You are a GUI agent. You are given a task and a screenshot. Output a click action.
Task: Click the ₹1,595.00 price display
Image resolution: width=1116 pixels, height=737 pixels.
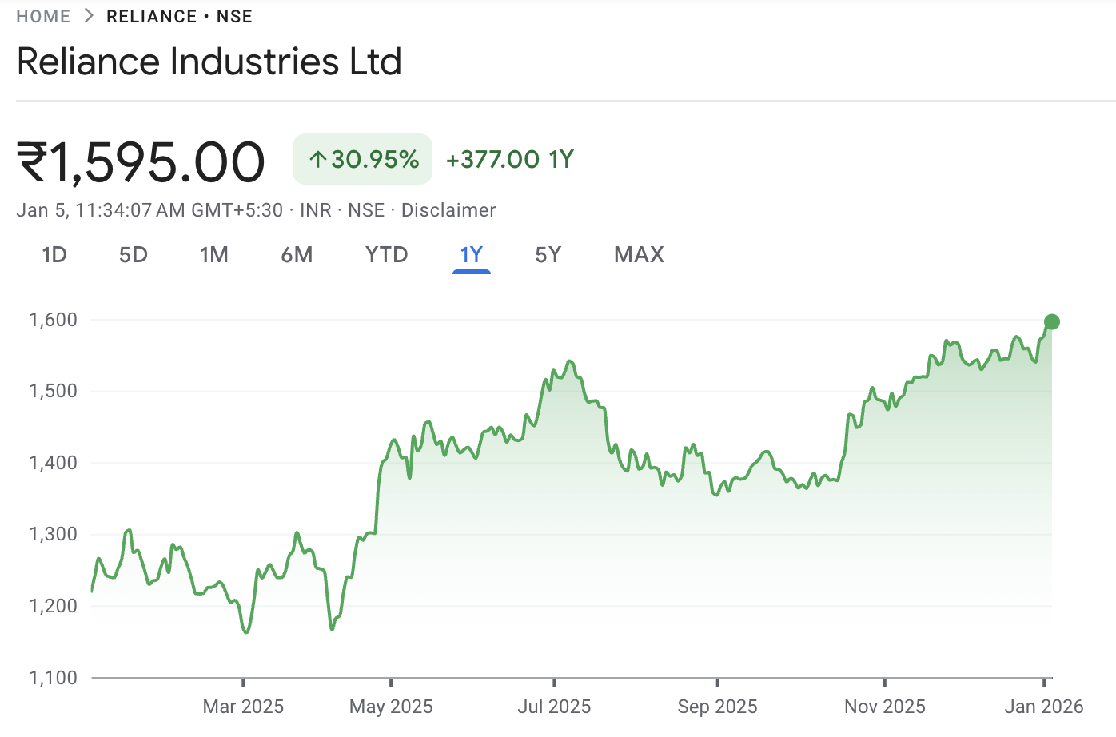point(141,161)
